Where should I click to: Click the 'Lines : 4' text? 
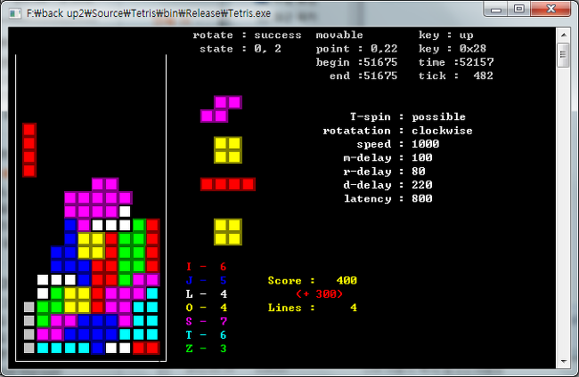point(313,308)
